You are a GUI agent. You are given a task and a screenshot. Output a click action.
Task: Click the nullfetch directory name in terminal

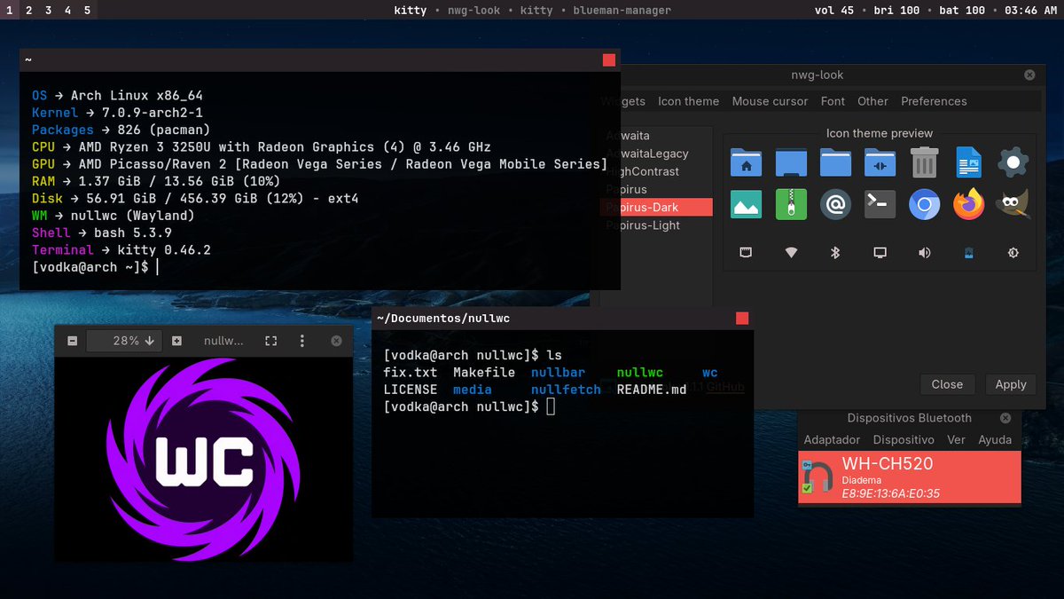point(566,390)
